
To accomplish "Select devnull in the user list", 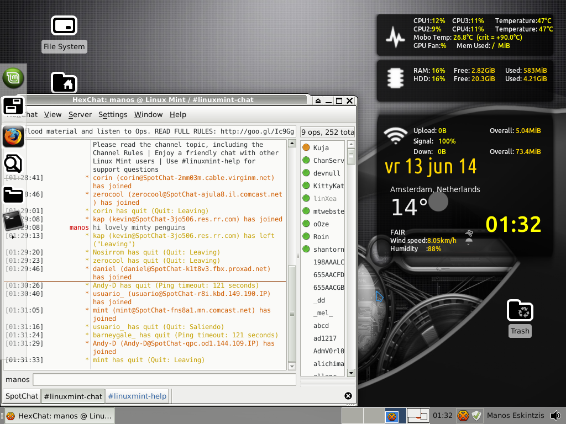I will 322,173.
